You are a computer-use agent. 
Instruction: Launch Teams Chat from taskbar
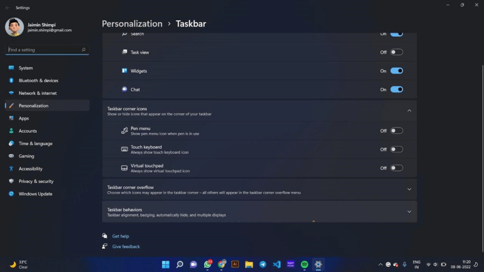[193, 264]
